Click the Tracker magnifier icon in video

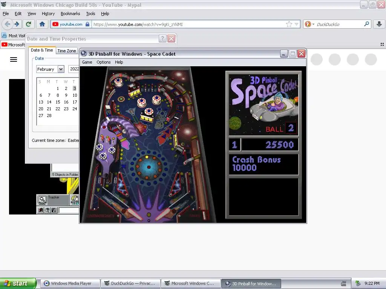pyautogui.click(x=42, y=200)
